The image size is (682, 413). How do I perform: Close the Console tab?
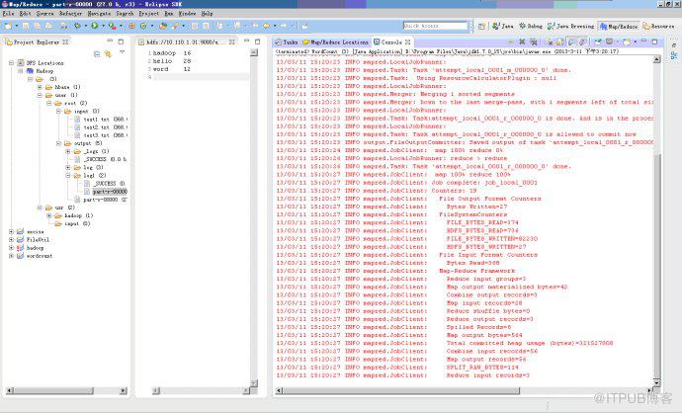tap(408, 42)
